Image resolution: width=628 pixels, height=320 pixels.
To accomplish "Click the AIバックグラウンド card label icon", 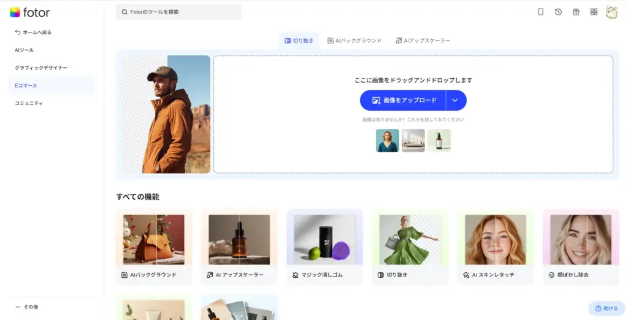I will [x=124, y=275].
